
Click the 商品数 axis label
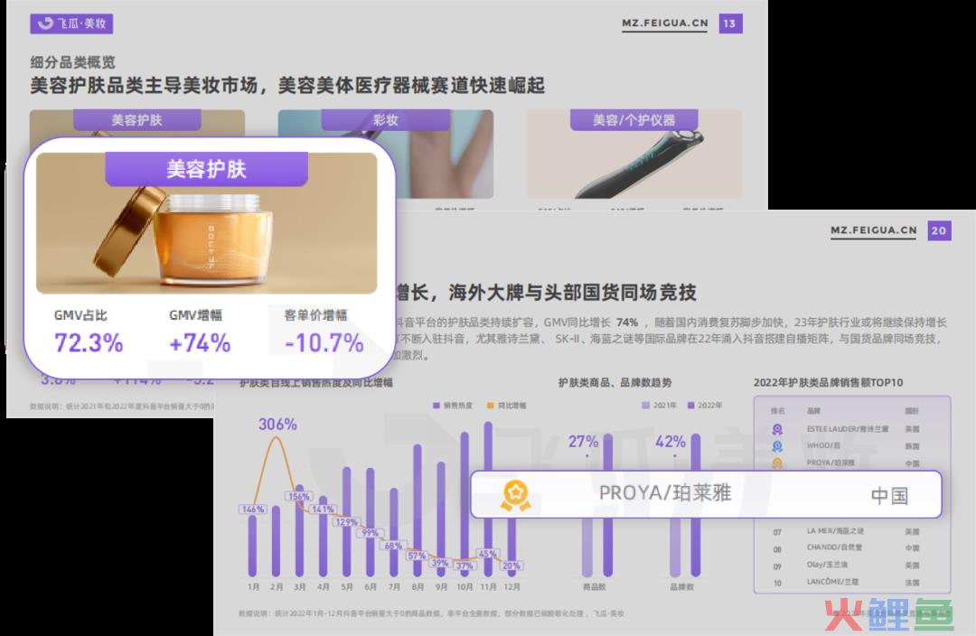(594, 587)
